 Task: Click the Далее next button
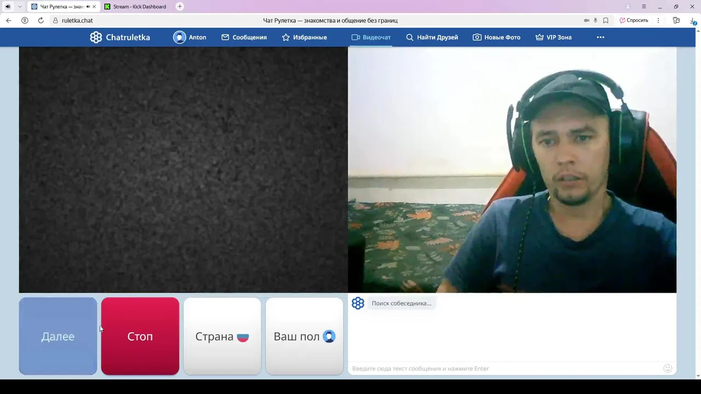(x=58, y=337)
